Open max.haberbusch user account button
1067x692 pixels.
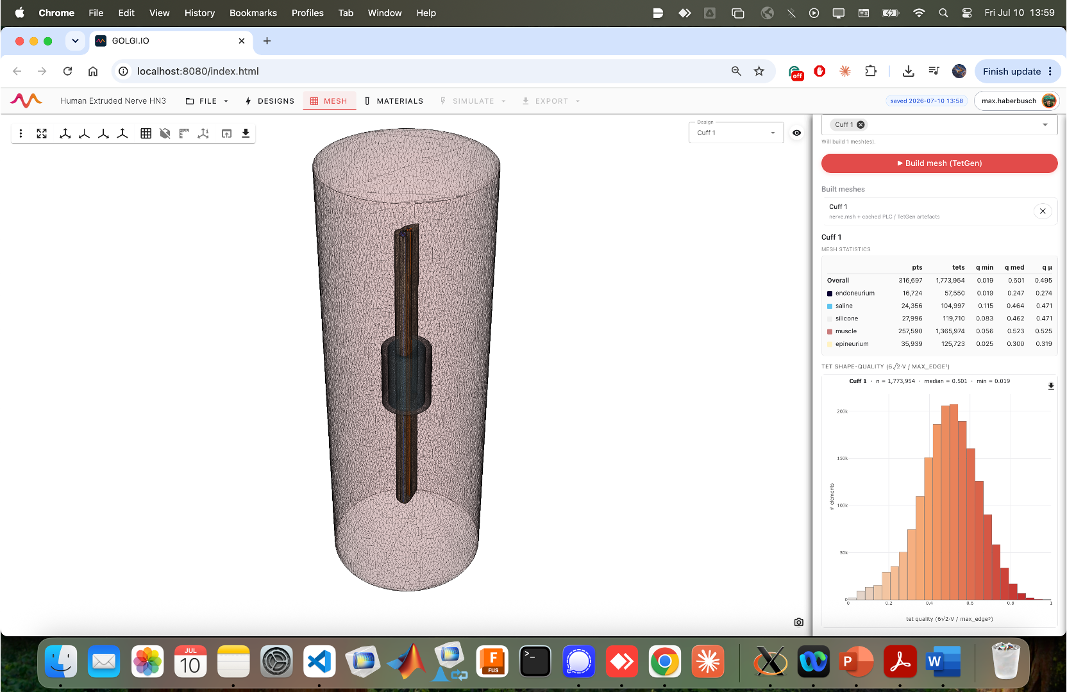pyautogui.click(x=1016, y=101)
